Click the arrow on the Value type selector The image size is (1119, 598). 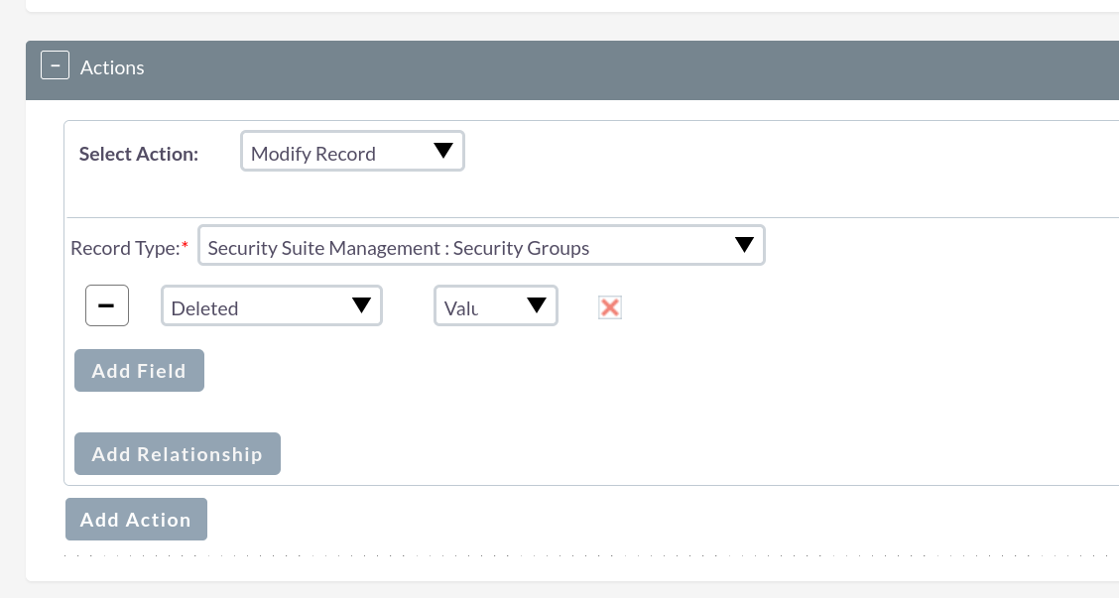point(537,305)
